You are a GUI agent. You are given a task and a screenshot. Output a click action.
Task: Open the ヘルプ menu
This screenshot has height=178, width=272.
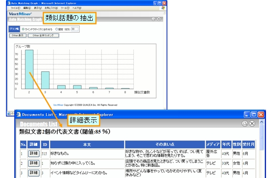77,8
